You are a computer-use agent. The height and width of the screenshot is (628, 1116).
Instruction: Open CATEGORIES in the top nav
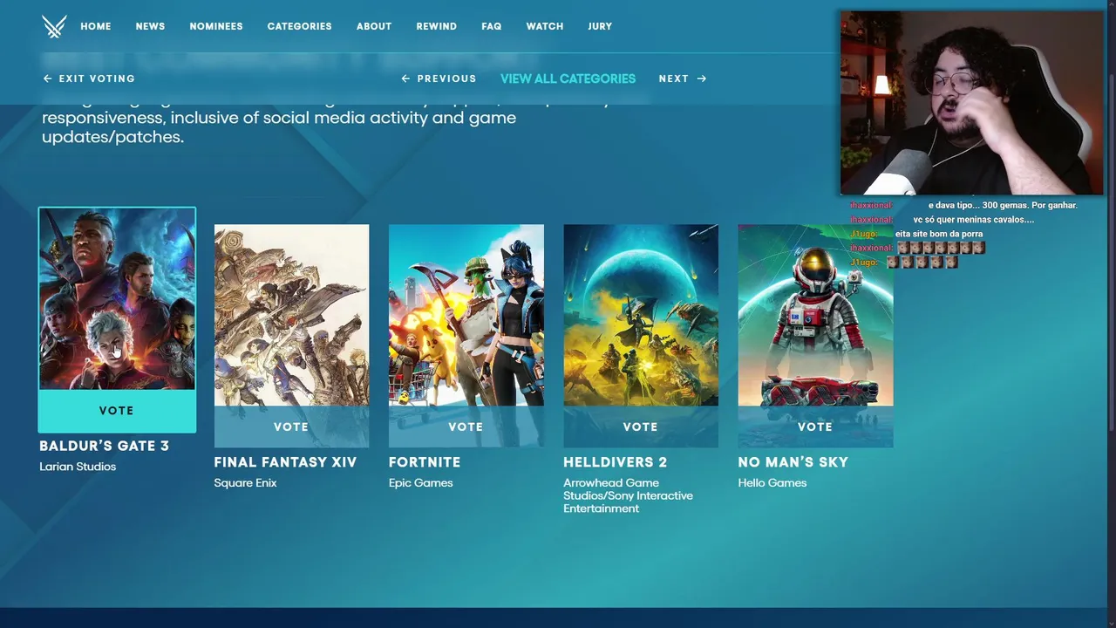[x=299, y=26]
